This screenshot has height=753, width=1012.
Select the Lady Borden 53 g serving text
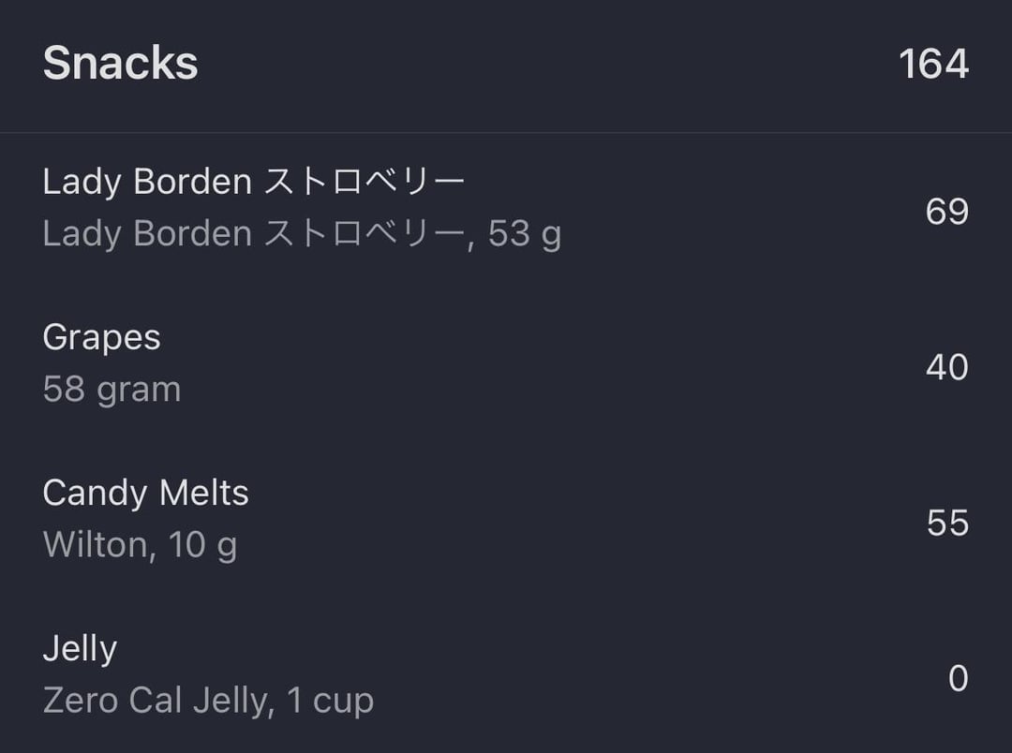pos(302,233)
